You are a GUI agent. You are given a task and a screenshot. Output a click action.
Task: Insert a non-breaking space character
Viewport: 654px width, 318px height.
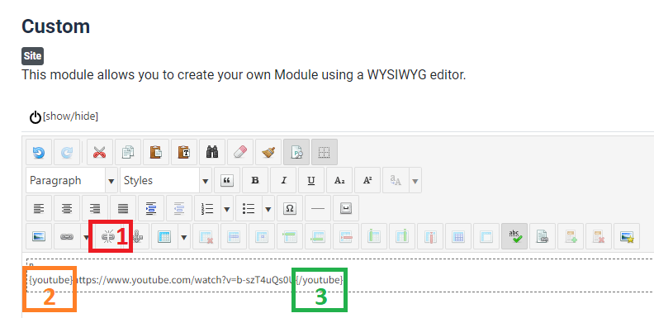point(345,208)
